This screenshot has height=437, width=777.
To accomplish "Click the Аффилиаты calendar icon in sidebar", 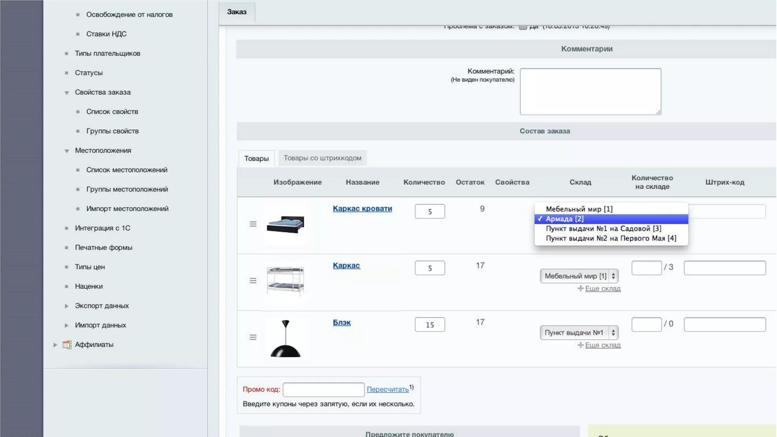I will [67, 344].
